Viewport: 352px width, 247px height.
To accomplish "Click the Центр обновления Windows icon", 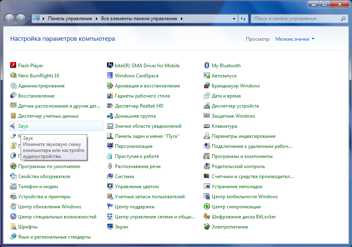I will click(13, 207).
